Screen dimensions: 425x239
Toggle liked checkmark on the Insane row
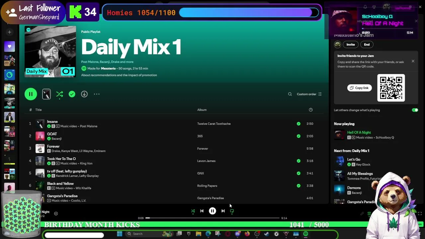coord(298,124)
